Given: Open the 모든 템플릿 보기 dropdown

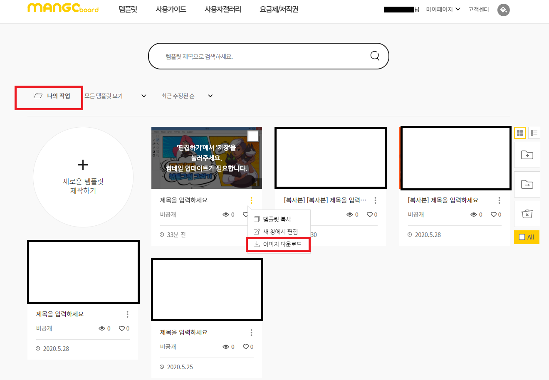Looking at the screenshot, I should point(112,96).
